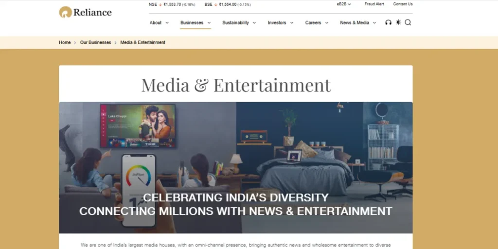Expand the News & Media chevron
Viewport: 498px width, 249px height.
click(x=374, y=23)
